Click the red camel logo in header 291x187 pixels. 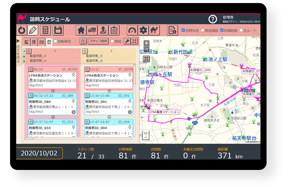[x=22, y=19]
